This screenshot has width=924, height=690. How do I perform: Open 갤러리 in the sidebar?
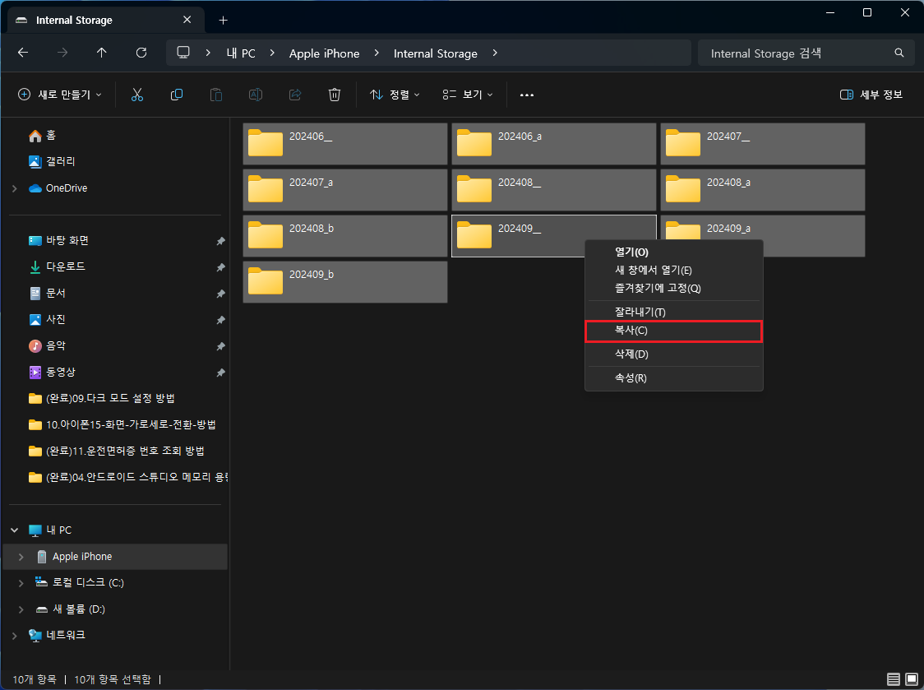pos(52,161)
